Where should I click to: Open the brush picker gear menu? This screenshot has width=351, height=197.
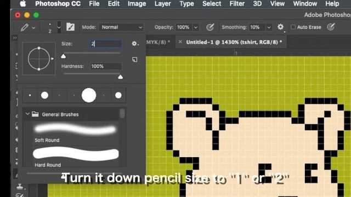134,44
